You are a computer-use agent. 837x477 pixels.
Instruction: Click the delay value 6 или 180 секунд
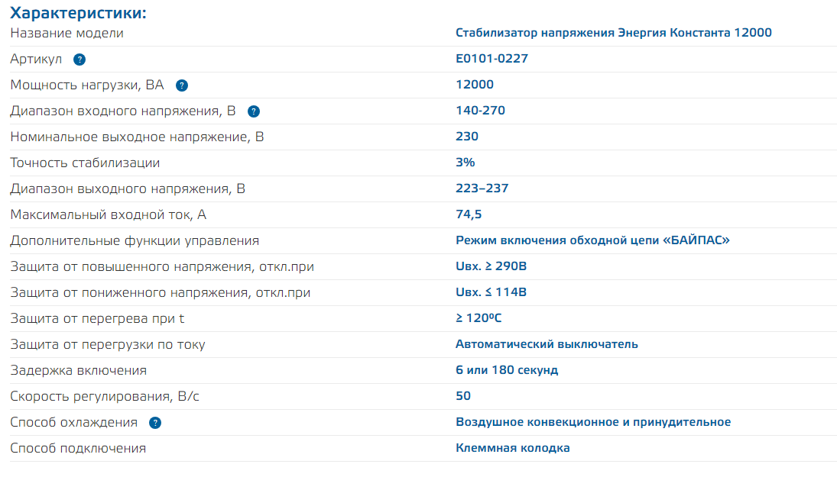(x=507, y=370)
